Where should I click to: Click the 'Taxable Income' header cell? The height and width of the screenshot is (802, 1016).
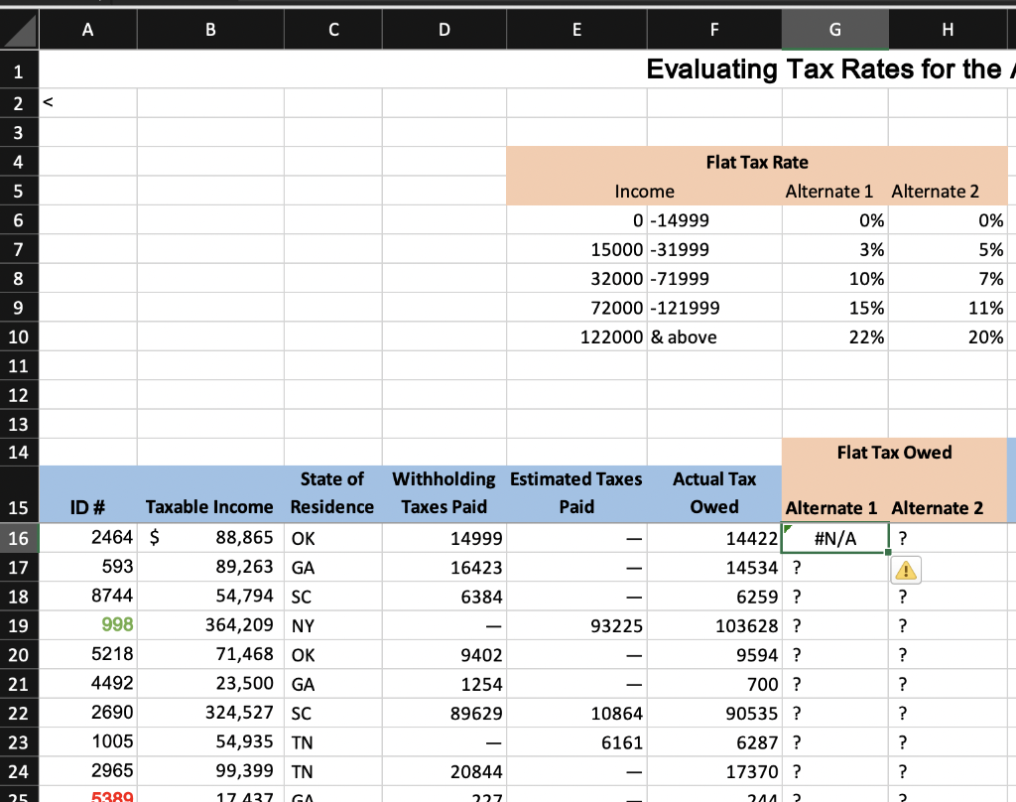[210, 494]
